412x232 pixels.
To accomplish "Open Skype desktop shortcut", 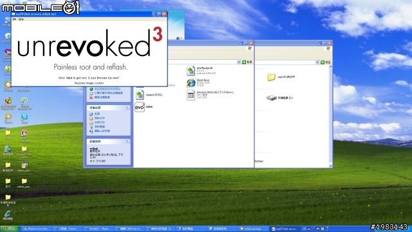I will tap(24, 118).
